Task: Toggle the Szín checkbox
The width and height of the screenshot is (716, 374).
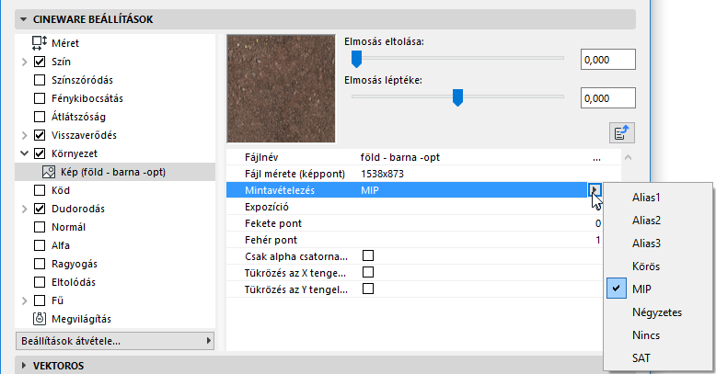Action: coord(40,62)
